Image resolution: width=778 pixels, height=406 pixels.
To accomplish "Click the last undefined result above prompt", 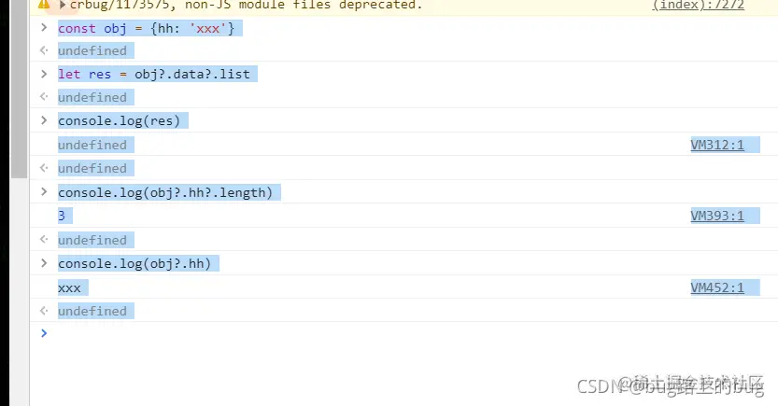I will 92,311.
